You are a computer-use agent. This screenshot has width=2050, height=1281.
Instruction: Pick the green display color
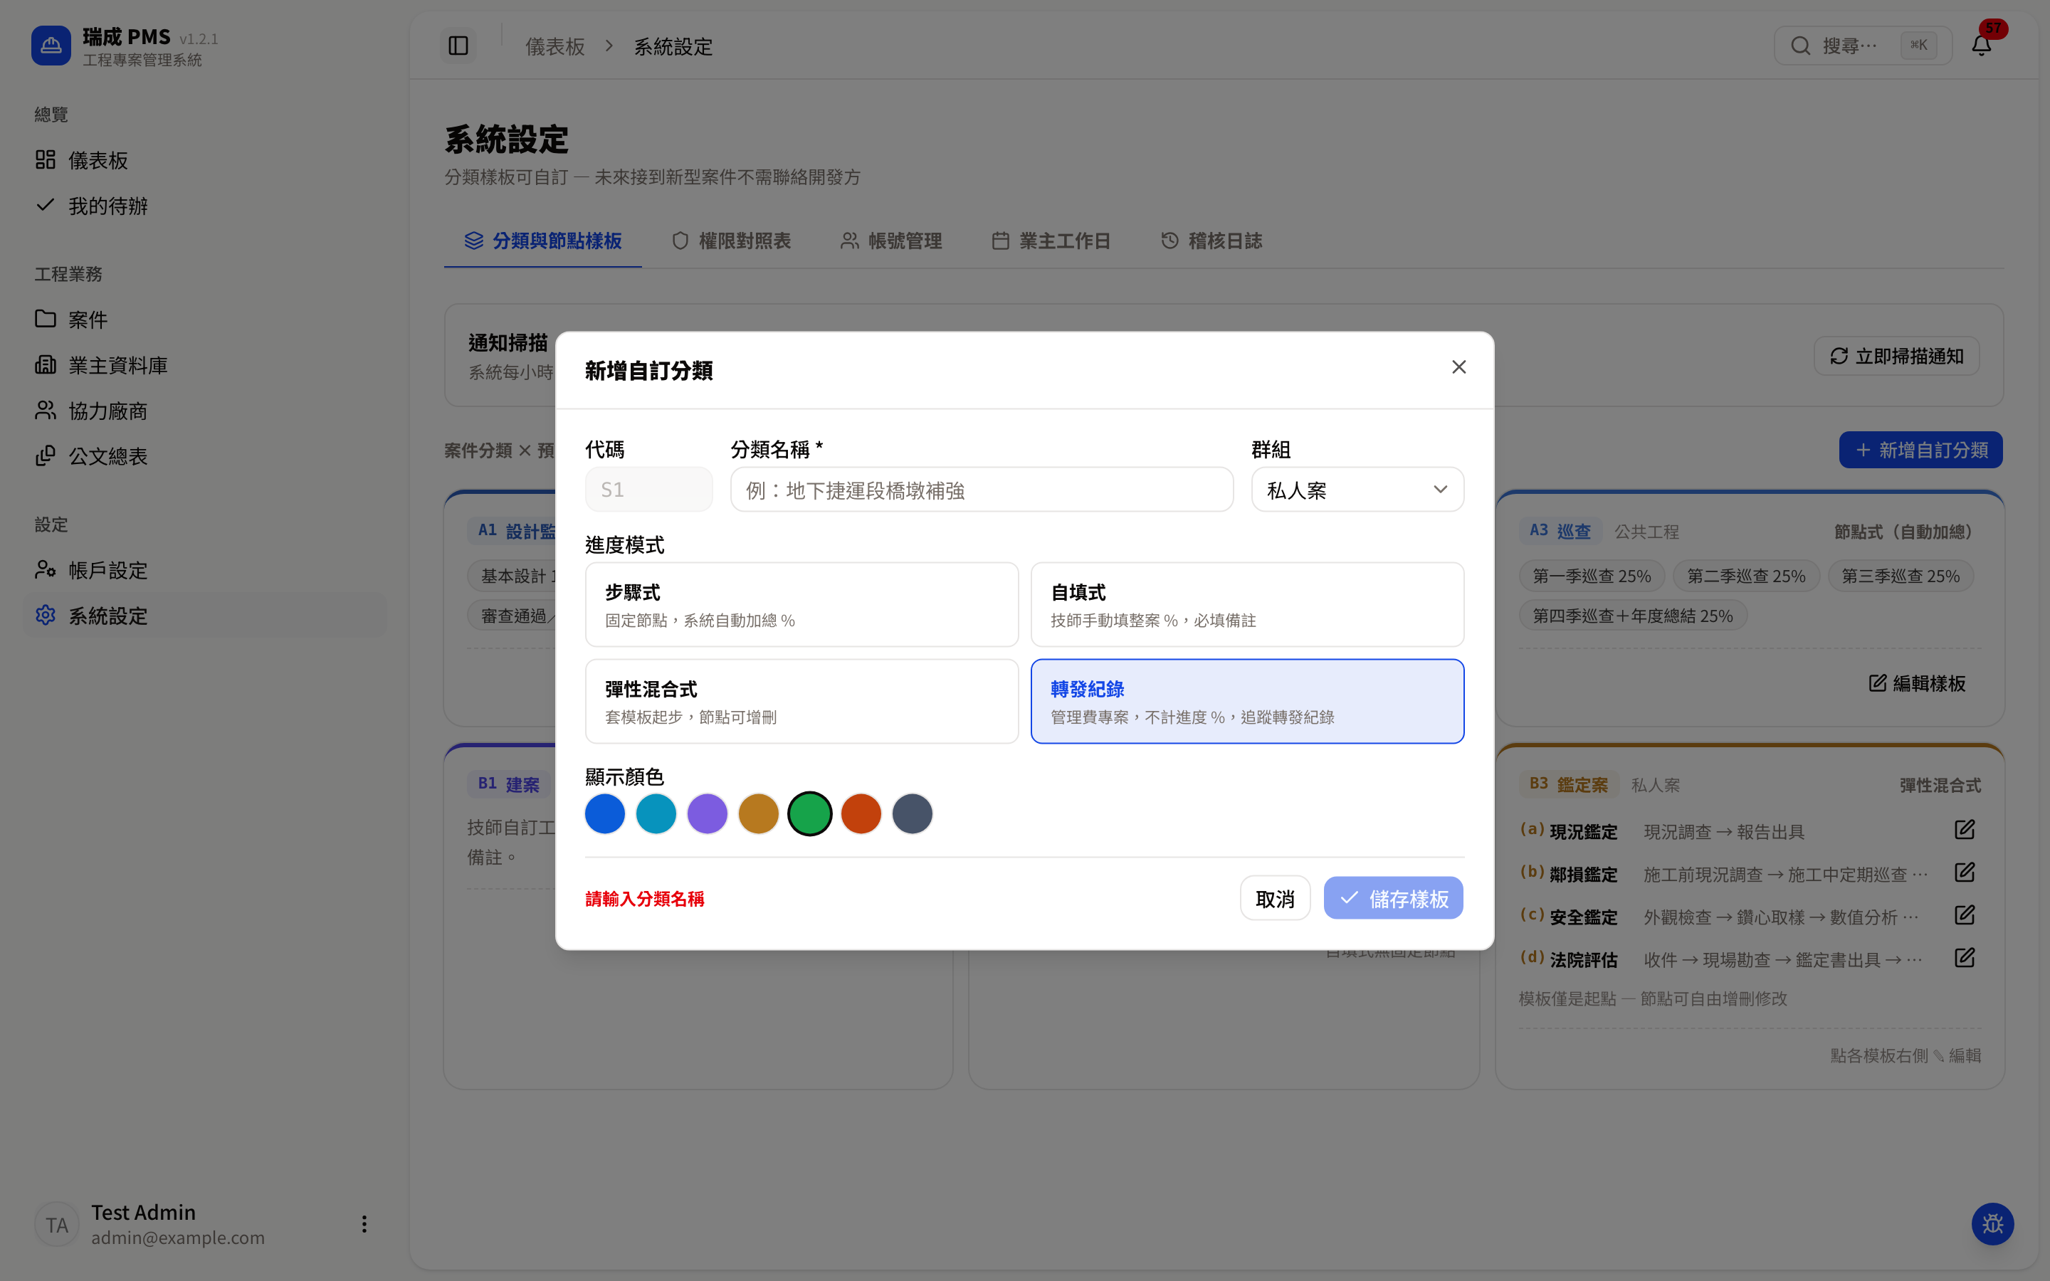click(x=810, y=814)
